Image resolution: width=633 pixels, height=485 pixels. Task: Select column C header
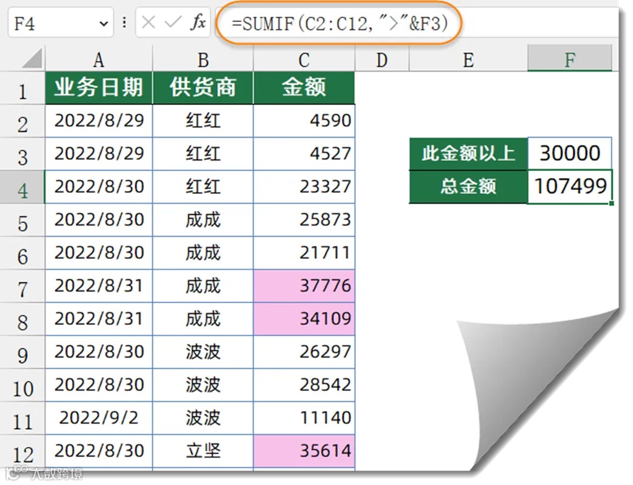303,59
